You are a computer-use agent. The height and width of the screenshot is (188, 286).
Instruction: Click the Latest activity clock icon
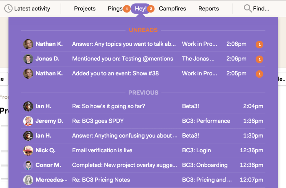pos(8,9)
